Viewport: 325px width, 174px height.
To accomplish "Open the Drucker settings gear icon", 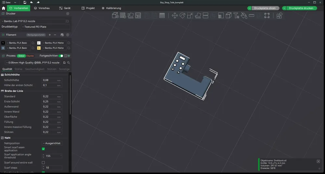I will (68, 14).
